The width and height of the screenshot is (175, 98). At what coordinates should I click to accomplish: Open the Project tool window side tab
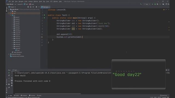pos(7,9)
